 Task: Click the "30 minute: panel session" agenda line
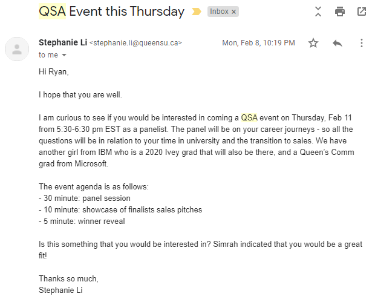[x=85, y=198]
